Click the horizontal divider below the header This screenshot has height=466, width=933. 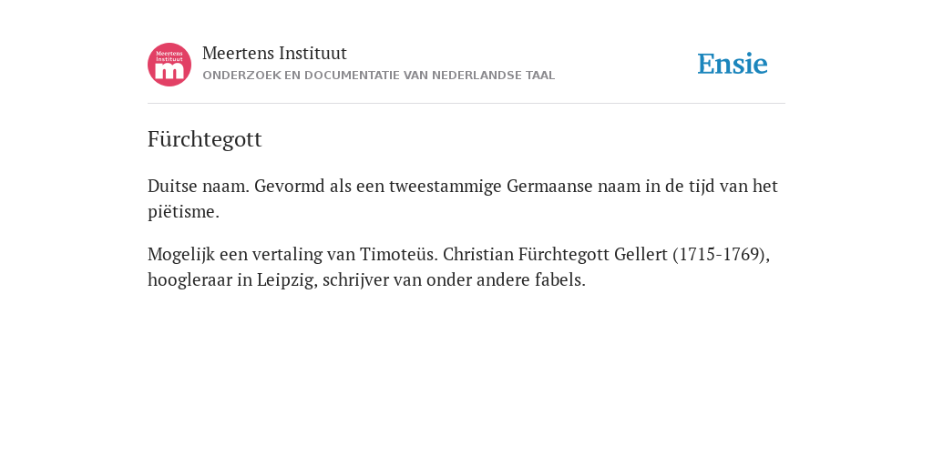(x=466, y=104)
